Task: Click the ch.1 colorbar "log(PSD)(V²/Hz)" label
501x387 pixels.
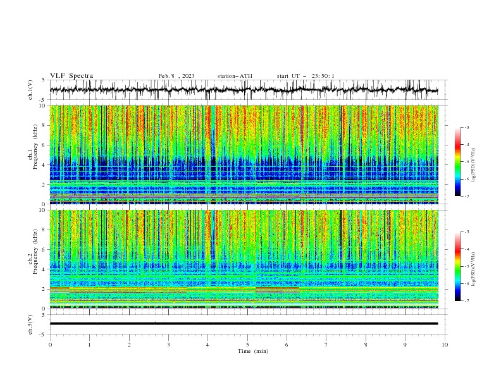Action: [x=473, y=165]
